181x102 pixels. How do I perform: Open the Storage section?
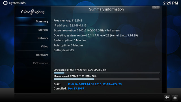click(43, 30)
